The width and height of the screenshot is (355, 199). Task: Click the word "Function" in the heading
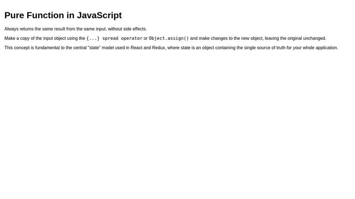click(x=45, y=15)
